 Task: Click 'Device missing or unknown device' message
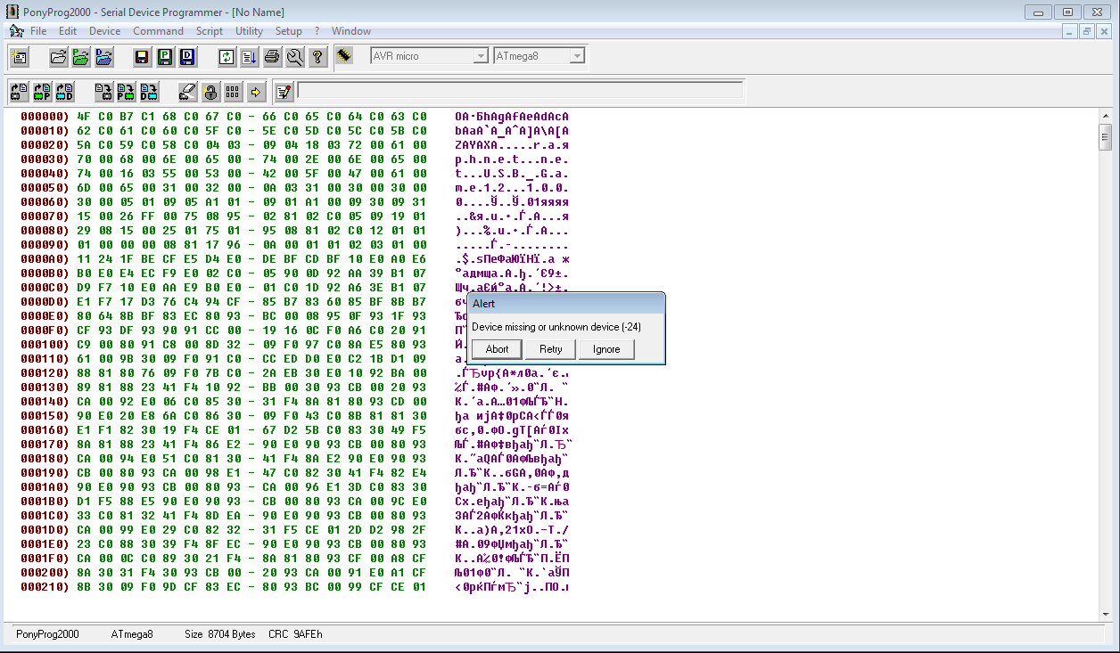pyautogui.click(x=556, y=327)
